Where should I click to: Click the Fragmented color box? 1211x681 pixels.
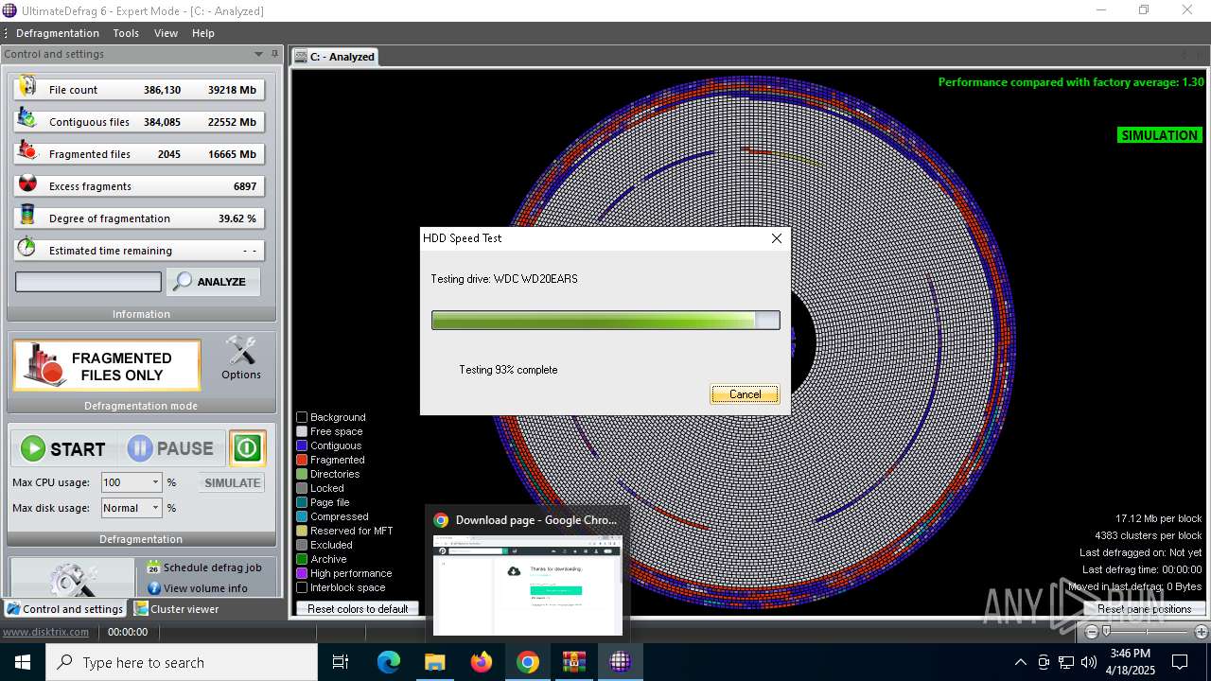coord(302,460)
